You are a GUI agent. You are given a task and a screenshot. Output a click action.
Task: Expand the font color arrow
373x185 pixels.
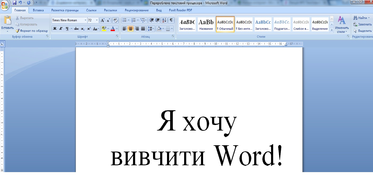pyautogui.click(x=117, y=29)
